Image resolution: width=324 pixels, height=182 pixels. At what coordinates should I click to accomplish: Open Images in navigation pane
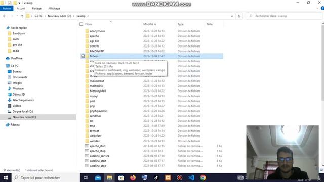tap(17, 83)
